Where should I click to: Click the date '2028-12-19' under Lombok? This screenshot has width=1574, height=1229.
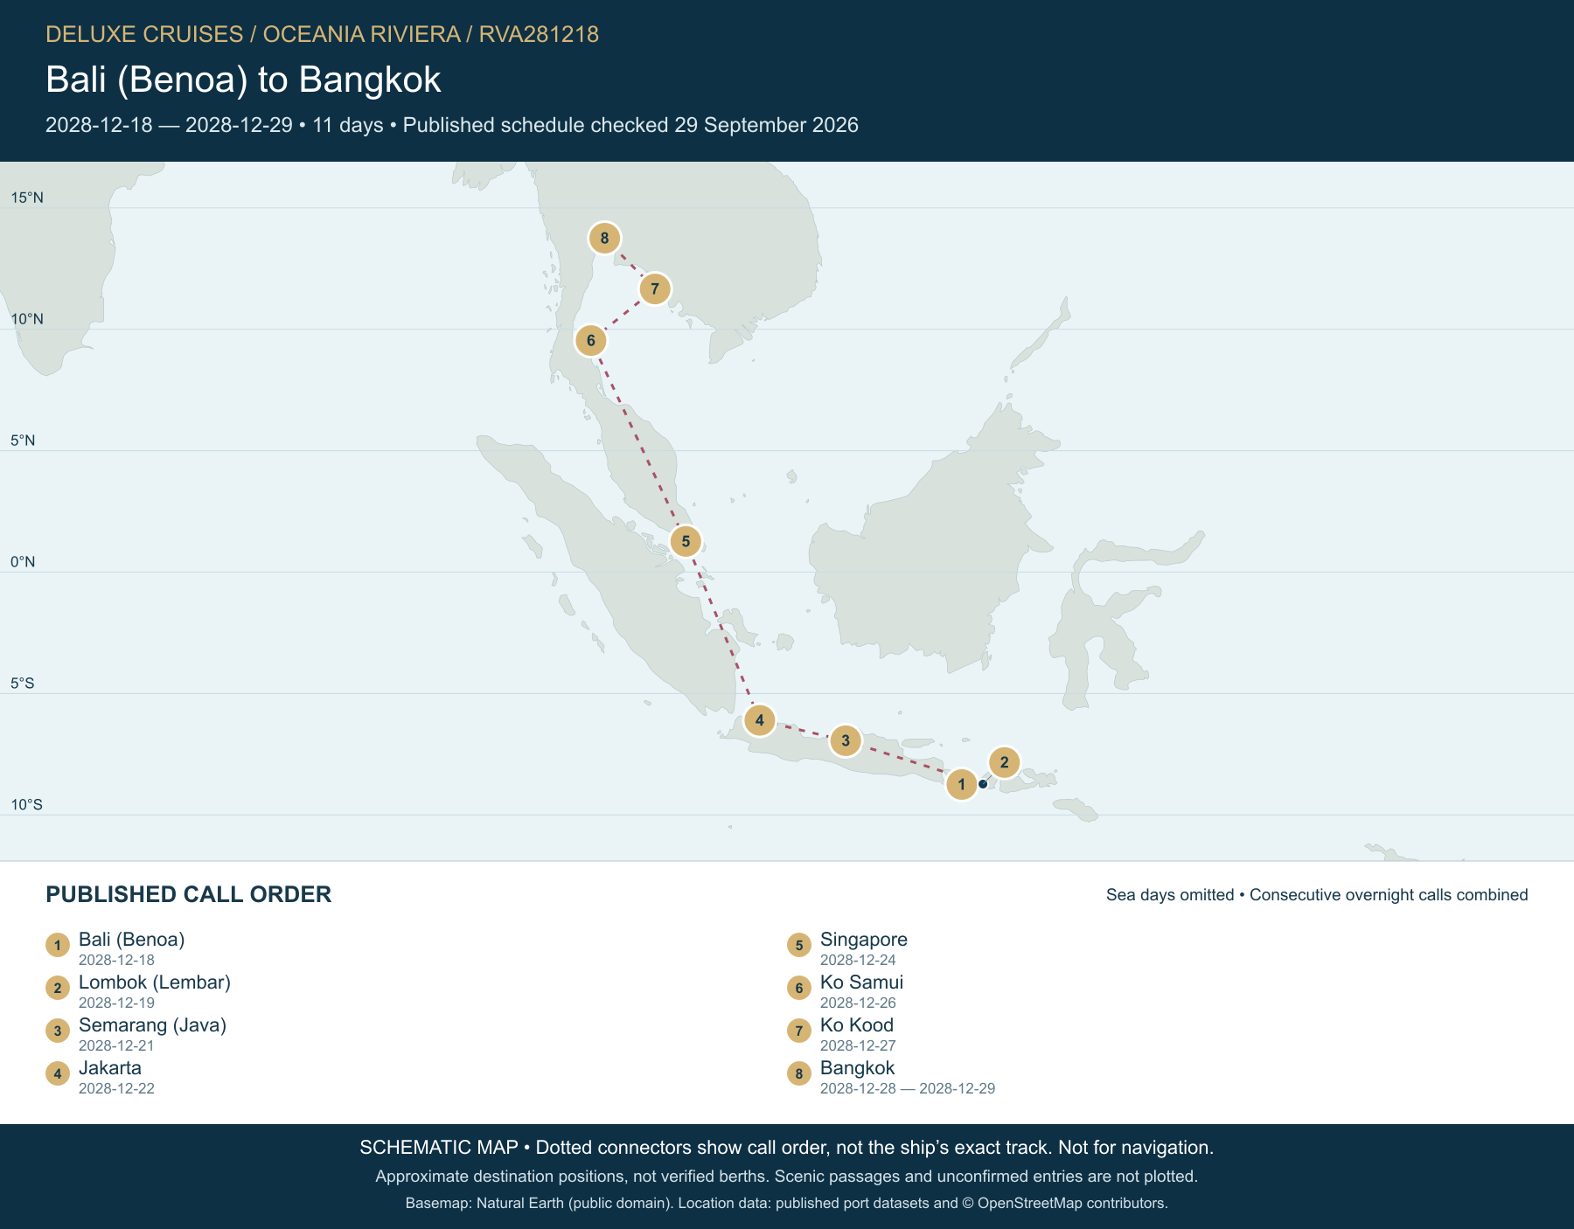point(116,1003)
